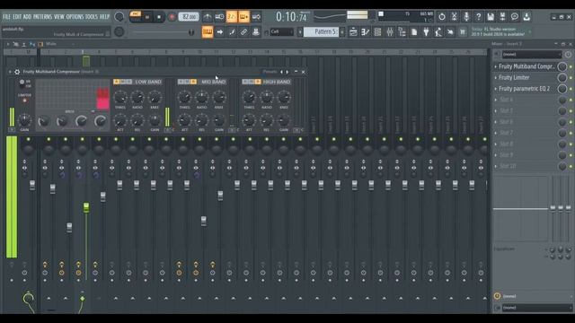The image size is (575, 323).
Task: Toggle Fruity Limiter slot enable knob
Action: coord(562,78)
